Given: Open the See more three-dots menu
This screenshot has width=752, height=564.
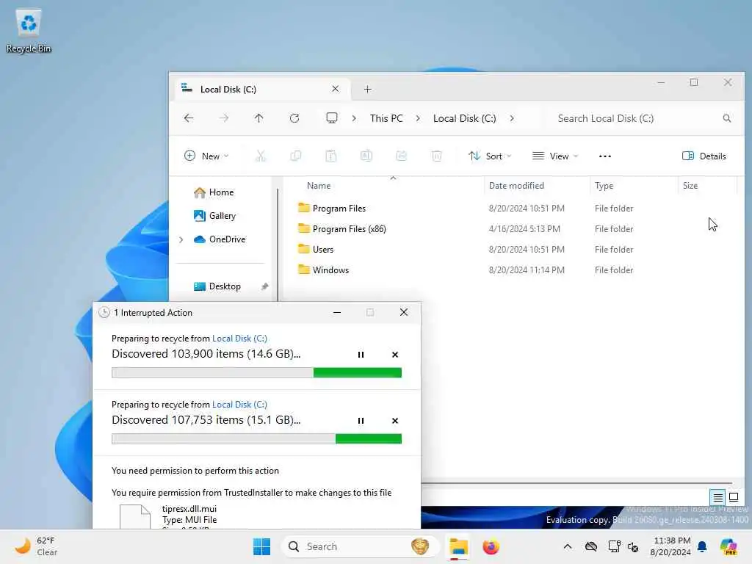Looking at the screenshot, I should 605,156.
